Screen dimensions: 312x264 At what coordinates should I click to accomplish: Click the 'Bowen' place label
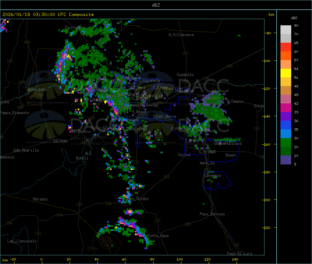231,155
